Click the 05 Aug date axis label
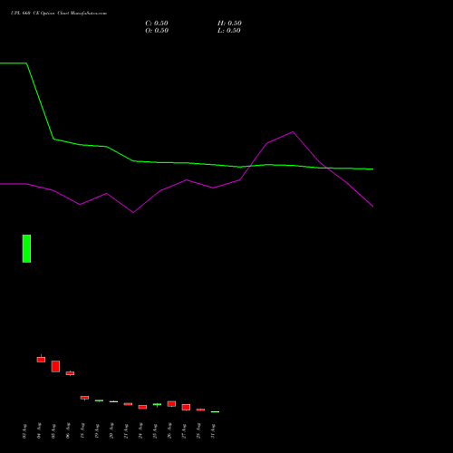The image size is (453, 453). 53,431
